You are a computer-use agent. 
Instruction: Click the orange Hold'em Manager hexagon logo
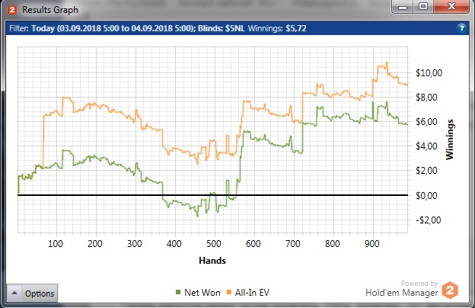(450, 290)
